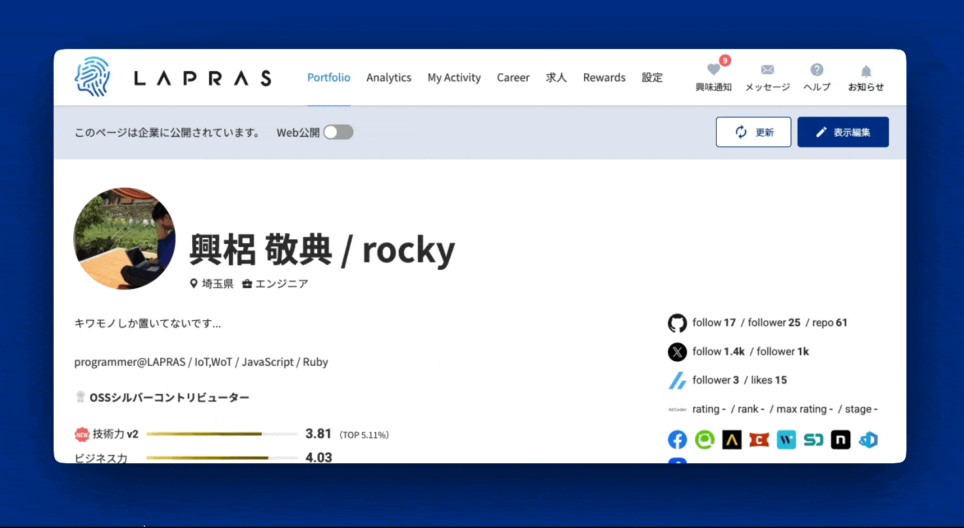Open the black note 'n' icon
964x528 pixels.
tap(840, 440)
